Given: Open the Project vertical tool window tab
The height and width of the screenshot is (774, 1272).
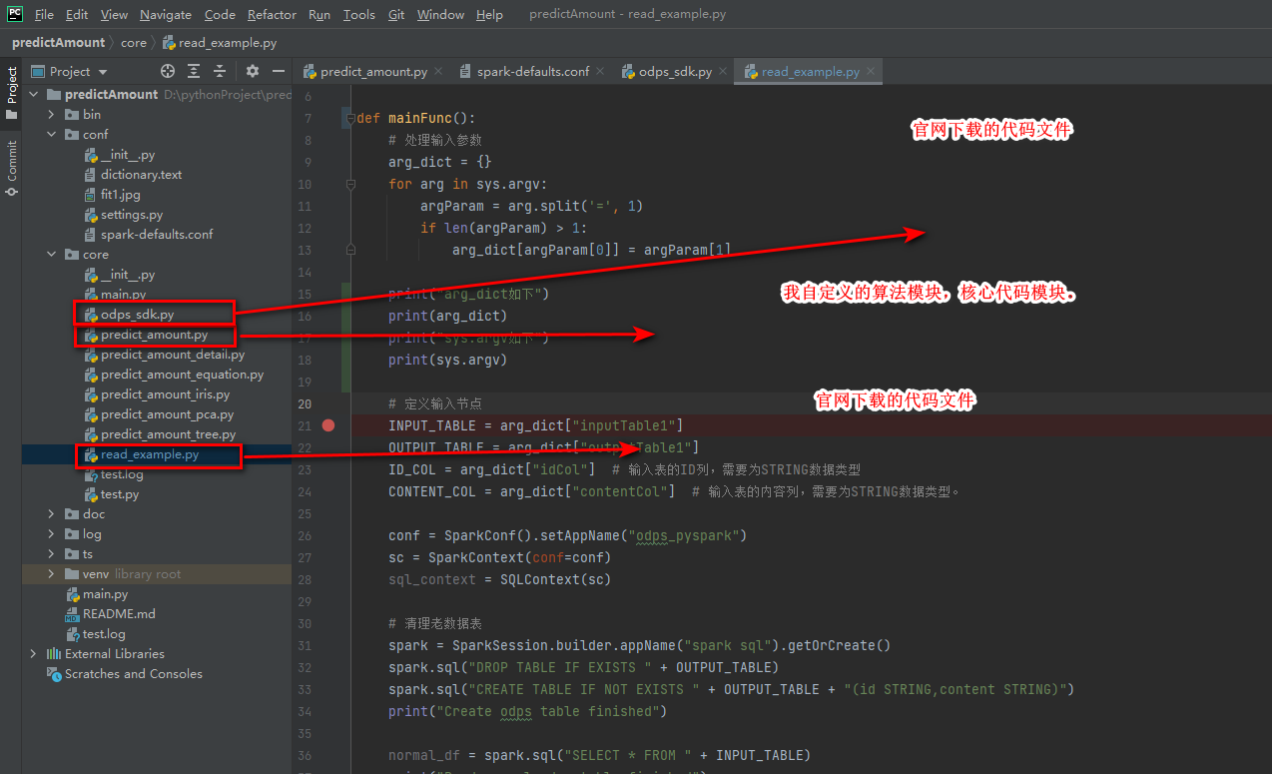Looking at the screenshot, I should click(x=11, y=93).
